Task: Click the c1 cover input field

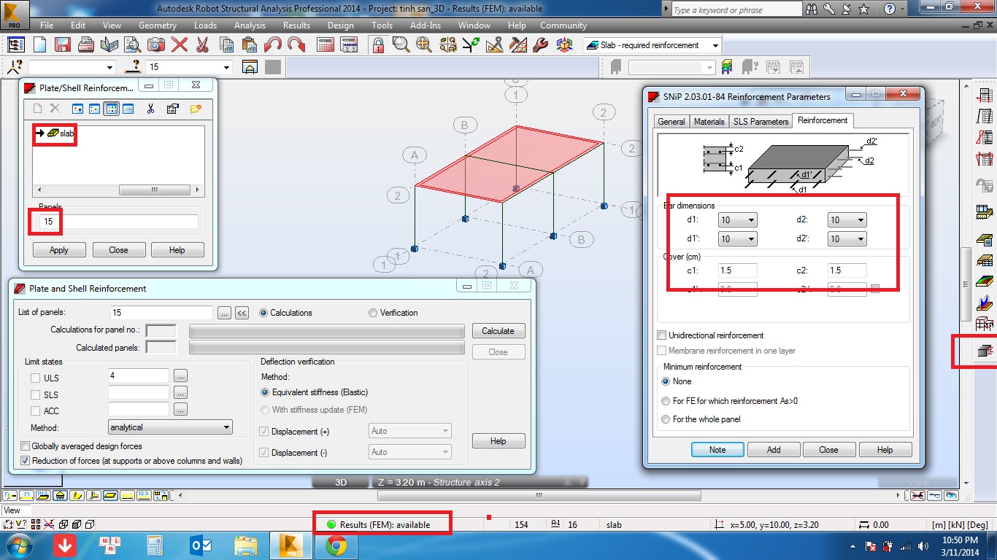Action: point(737,271)
